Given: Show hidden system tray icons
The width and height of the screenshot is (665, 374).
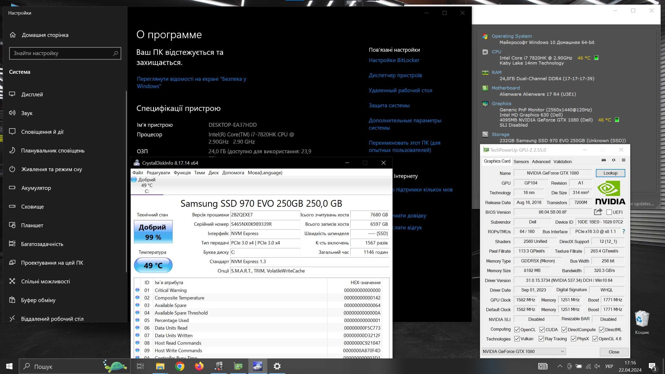Looking at the screenshot, I should (x=560, y=366).
